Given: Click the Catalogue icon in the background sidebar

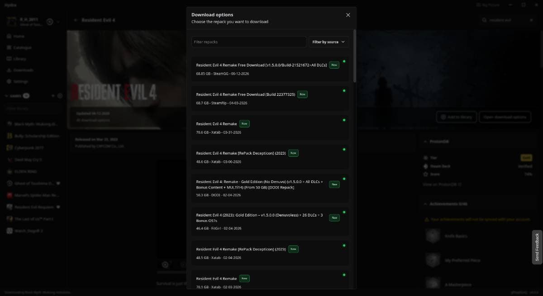Looking at the screenshot, I should [x=9, y=47].
